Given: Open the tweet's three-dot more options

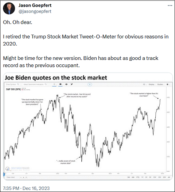Looking at the screenshot, I should pos(170,6).
